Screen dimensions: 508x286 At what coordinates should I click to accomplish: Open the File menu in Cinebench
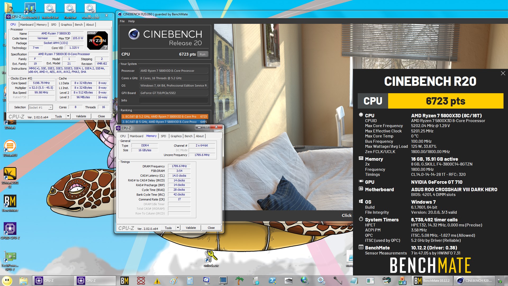122,21
